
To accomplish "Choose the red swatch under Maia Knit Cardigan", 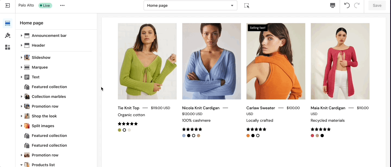I will [x=312, y=136].
